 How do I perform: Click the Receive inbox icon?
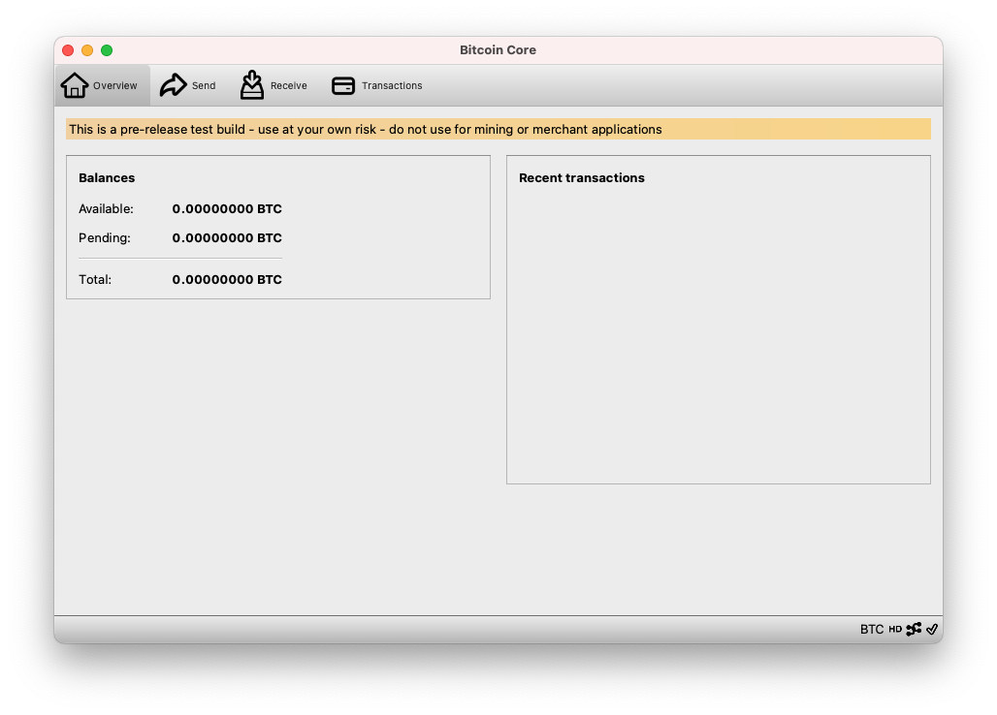[x=252, y=84]
